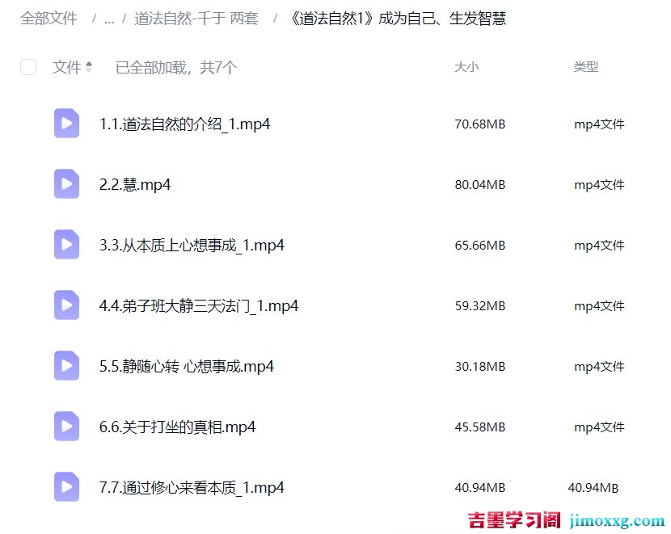Viewport: 671px width, 534px height.
Task: Click video icon beside 7.7.通过修心来看本质_1.mp4
Action: (x=66, y=487)
